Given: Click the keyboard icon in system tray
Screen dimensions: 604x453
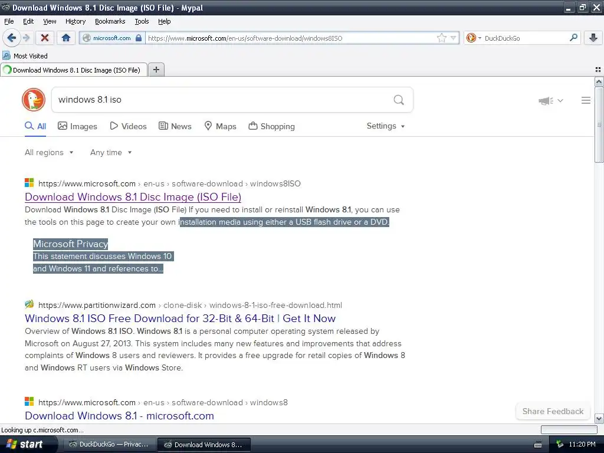Looking at the screenshot, I should tap(538, 445).
